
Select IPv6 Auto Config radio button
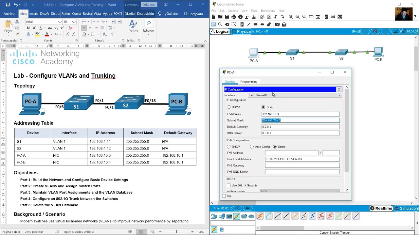pos(252,147)
